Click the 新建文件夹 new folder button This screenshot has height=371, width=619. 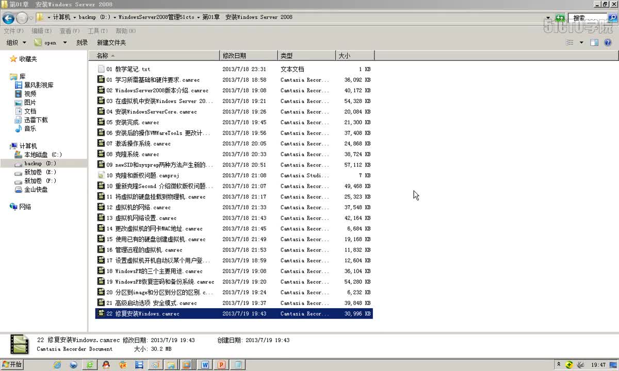[x=111, y=43]
